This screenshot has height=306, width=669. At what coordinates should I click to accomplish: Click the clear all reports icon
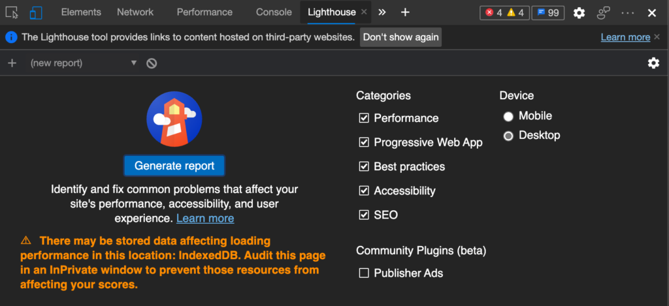pos(152,63)
